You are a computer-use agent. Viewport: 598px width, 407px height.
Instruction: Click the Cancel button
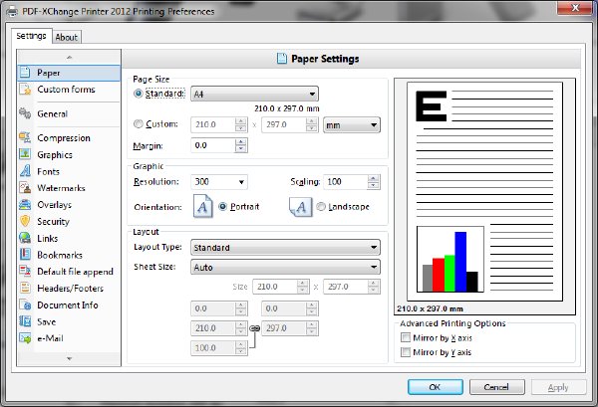tap(497, 387)
